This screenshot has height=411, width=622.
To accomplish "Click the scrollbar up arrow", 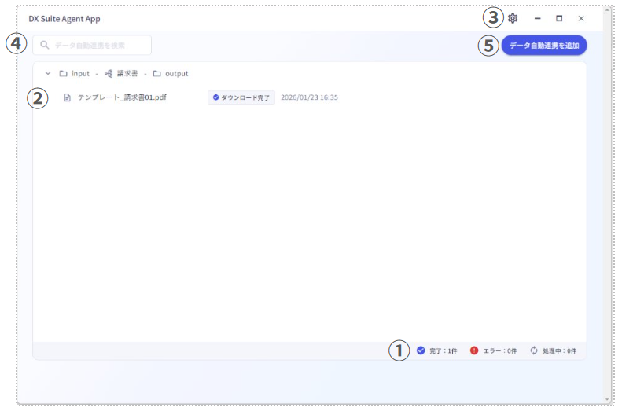I will pos(607,10).
